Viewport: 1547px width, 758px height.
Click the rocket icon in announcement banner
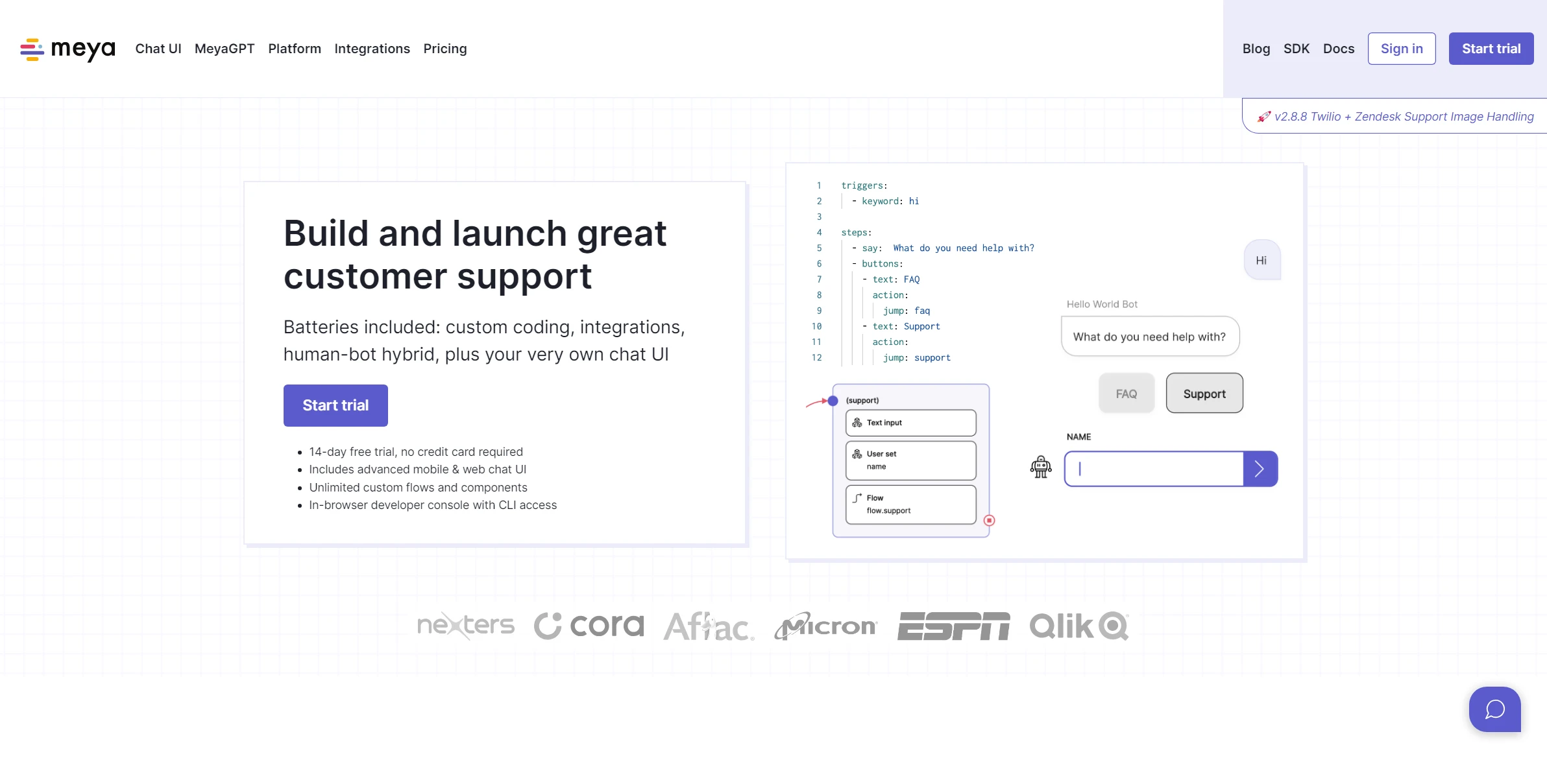point(1263,117)
